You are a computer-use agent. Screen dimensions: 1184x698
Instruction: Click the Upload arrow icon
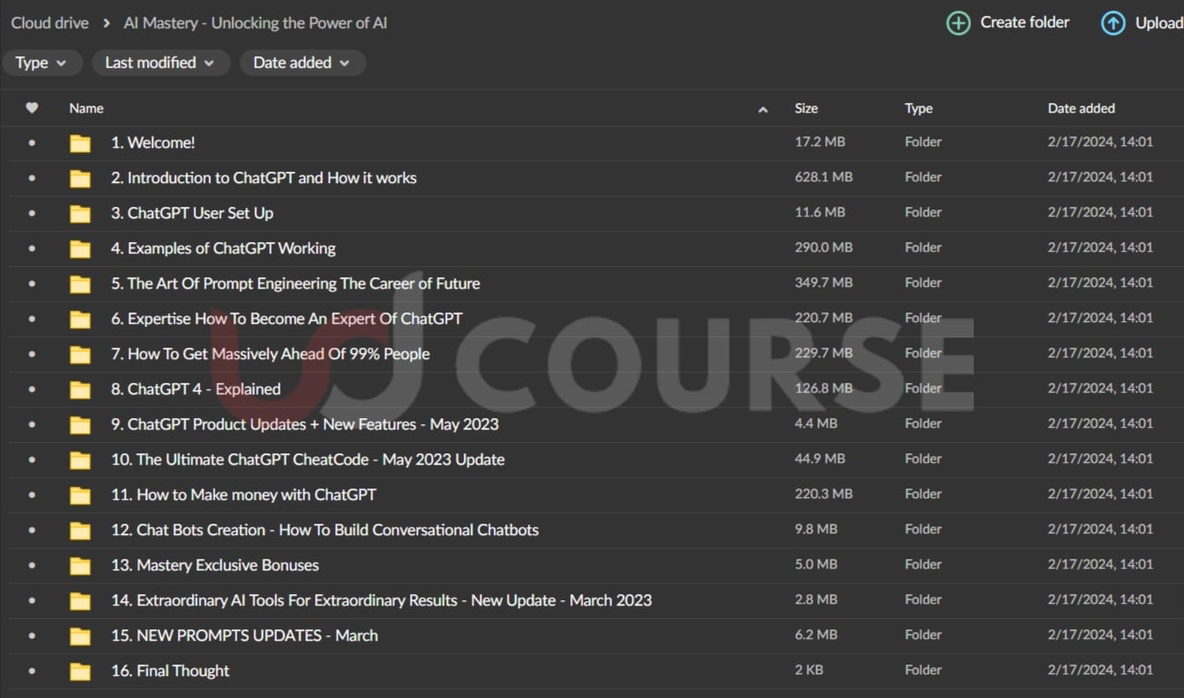point(1113,23)
